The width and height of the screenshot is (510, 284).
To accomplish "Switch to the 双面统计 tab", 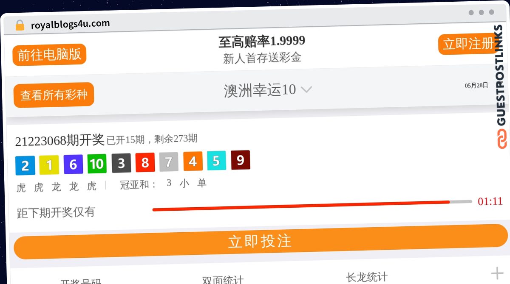I will (223, 279).
